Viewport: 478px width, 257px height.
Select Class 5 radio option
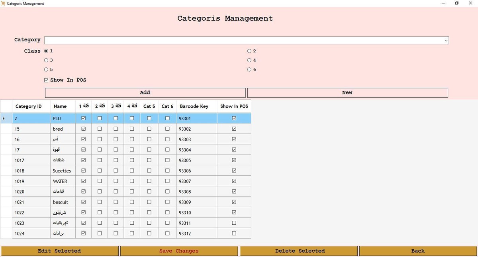point(46,69)
